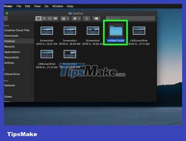Select LWScreenShot 2019-0...21.13 AM thumbnail
Image resolution: width=186 pixels, height=141 pixels.
click(x=47, y=54)
